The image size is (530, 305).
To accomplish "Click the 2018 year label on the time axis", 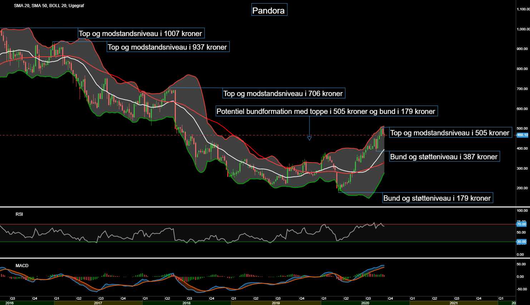I will coord(187,303).
